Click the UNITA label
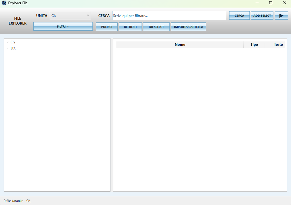 pyautogui.click(x=42, y=16)
